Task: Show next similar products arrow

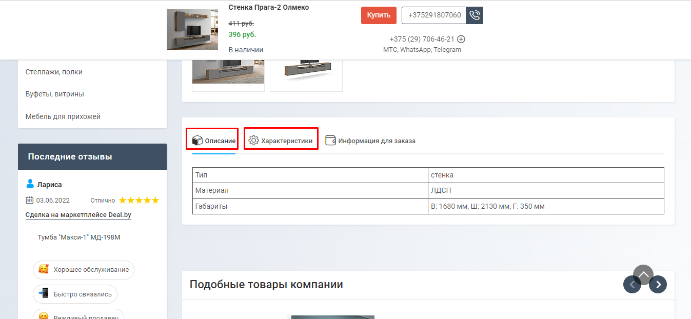Action: pos(658,284)
